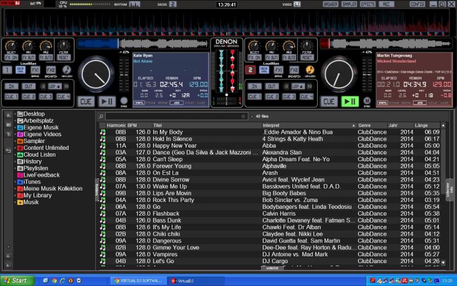457x286 pixels.
Task: Turn the left deck SELECT effect knob
Action: (x=11, y=46)
